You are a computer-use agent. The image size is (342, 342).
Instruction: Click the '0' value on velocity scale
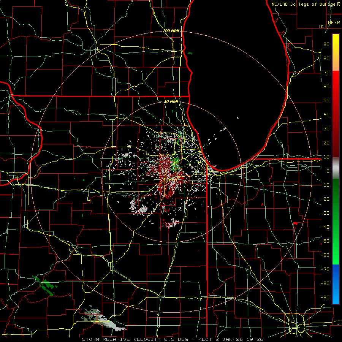coord(328,171)
